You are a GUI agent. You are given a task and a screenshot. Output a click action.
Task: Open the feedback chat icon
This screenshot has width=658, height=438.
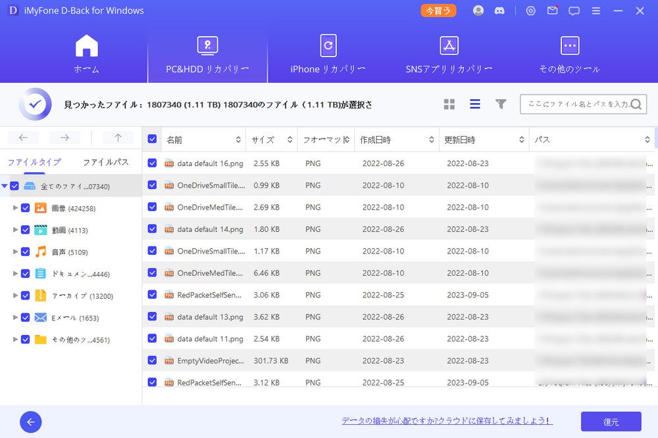click(574, 11)
